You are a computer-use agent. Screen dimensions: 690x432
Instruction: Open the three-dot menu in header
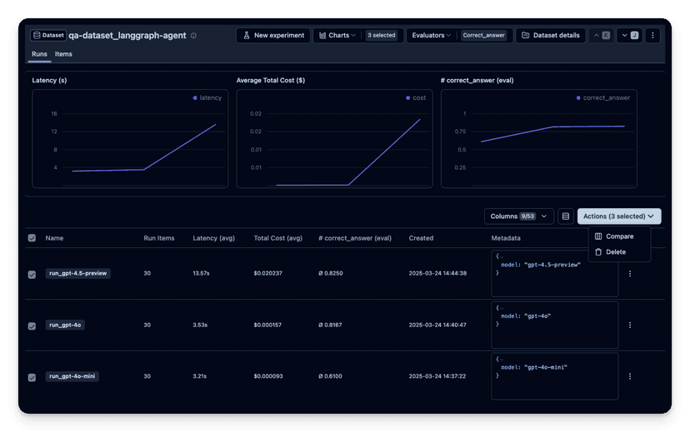[652, 35]
